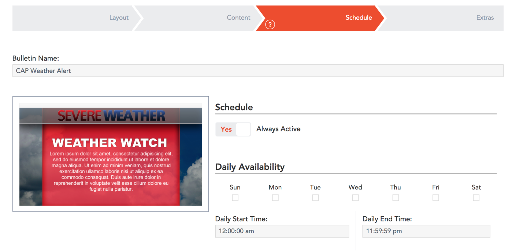The height and width of the screenshot is (251, 512).
Task: Enable availability for Sunday
Action: tap(235, 198)
